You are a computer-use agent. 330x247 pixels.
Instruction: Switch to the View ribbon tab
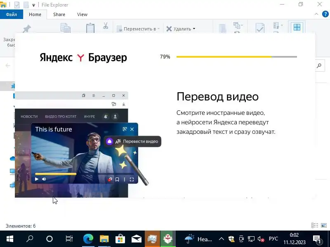point(82,14)
